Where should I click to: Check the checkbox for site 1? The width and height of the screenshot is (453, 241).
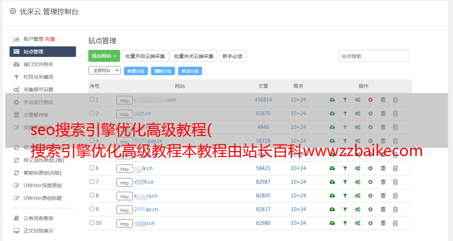(92, 99)
